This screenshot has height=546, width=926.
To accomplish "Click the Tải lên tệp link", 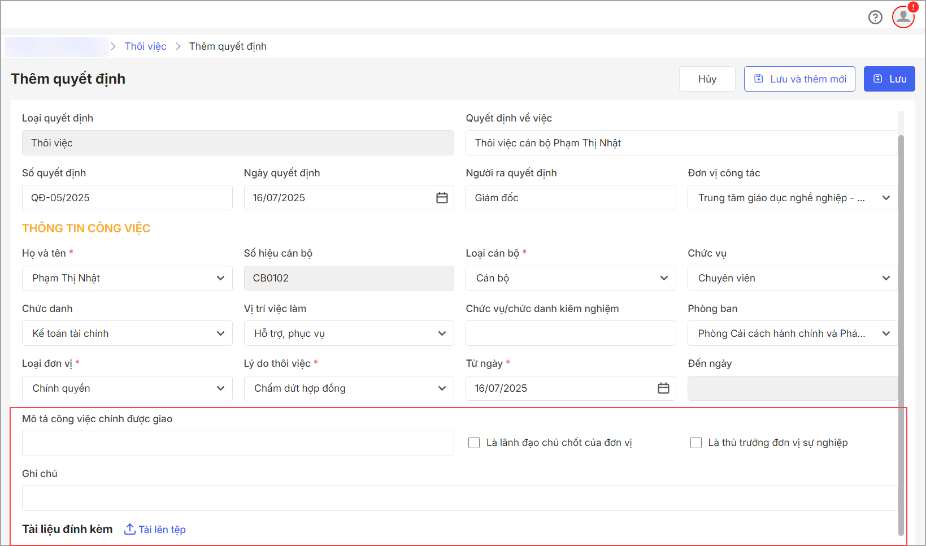I will [x=162, y=530].
